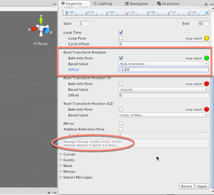
Task: Click the red playhead on the clip timeline
Action: click(x=125, y=12)
